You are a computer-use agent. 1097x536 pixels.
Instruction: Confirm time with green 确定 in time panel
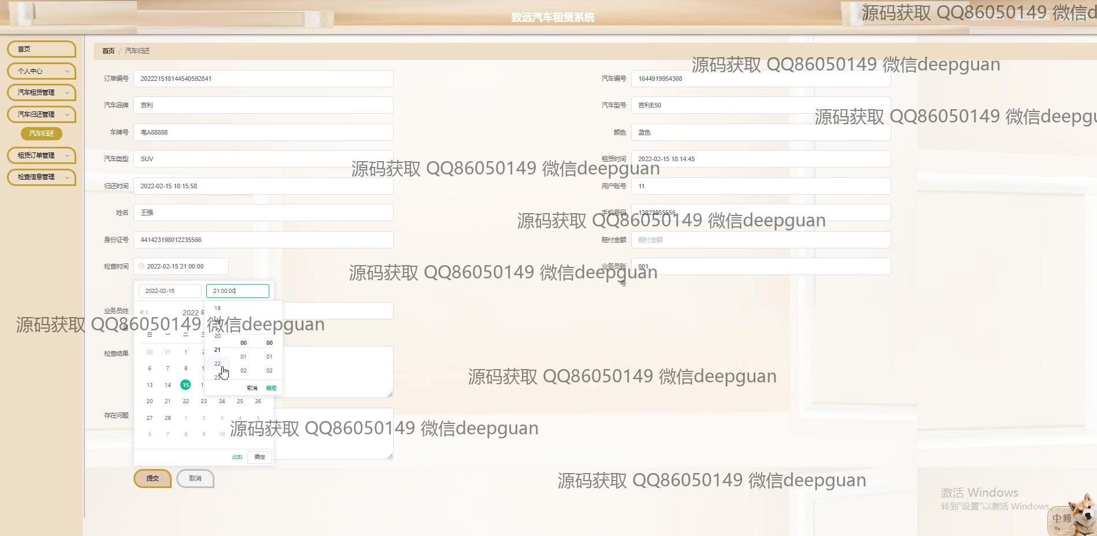271,388
